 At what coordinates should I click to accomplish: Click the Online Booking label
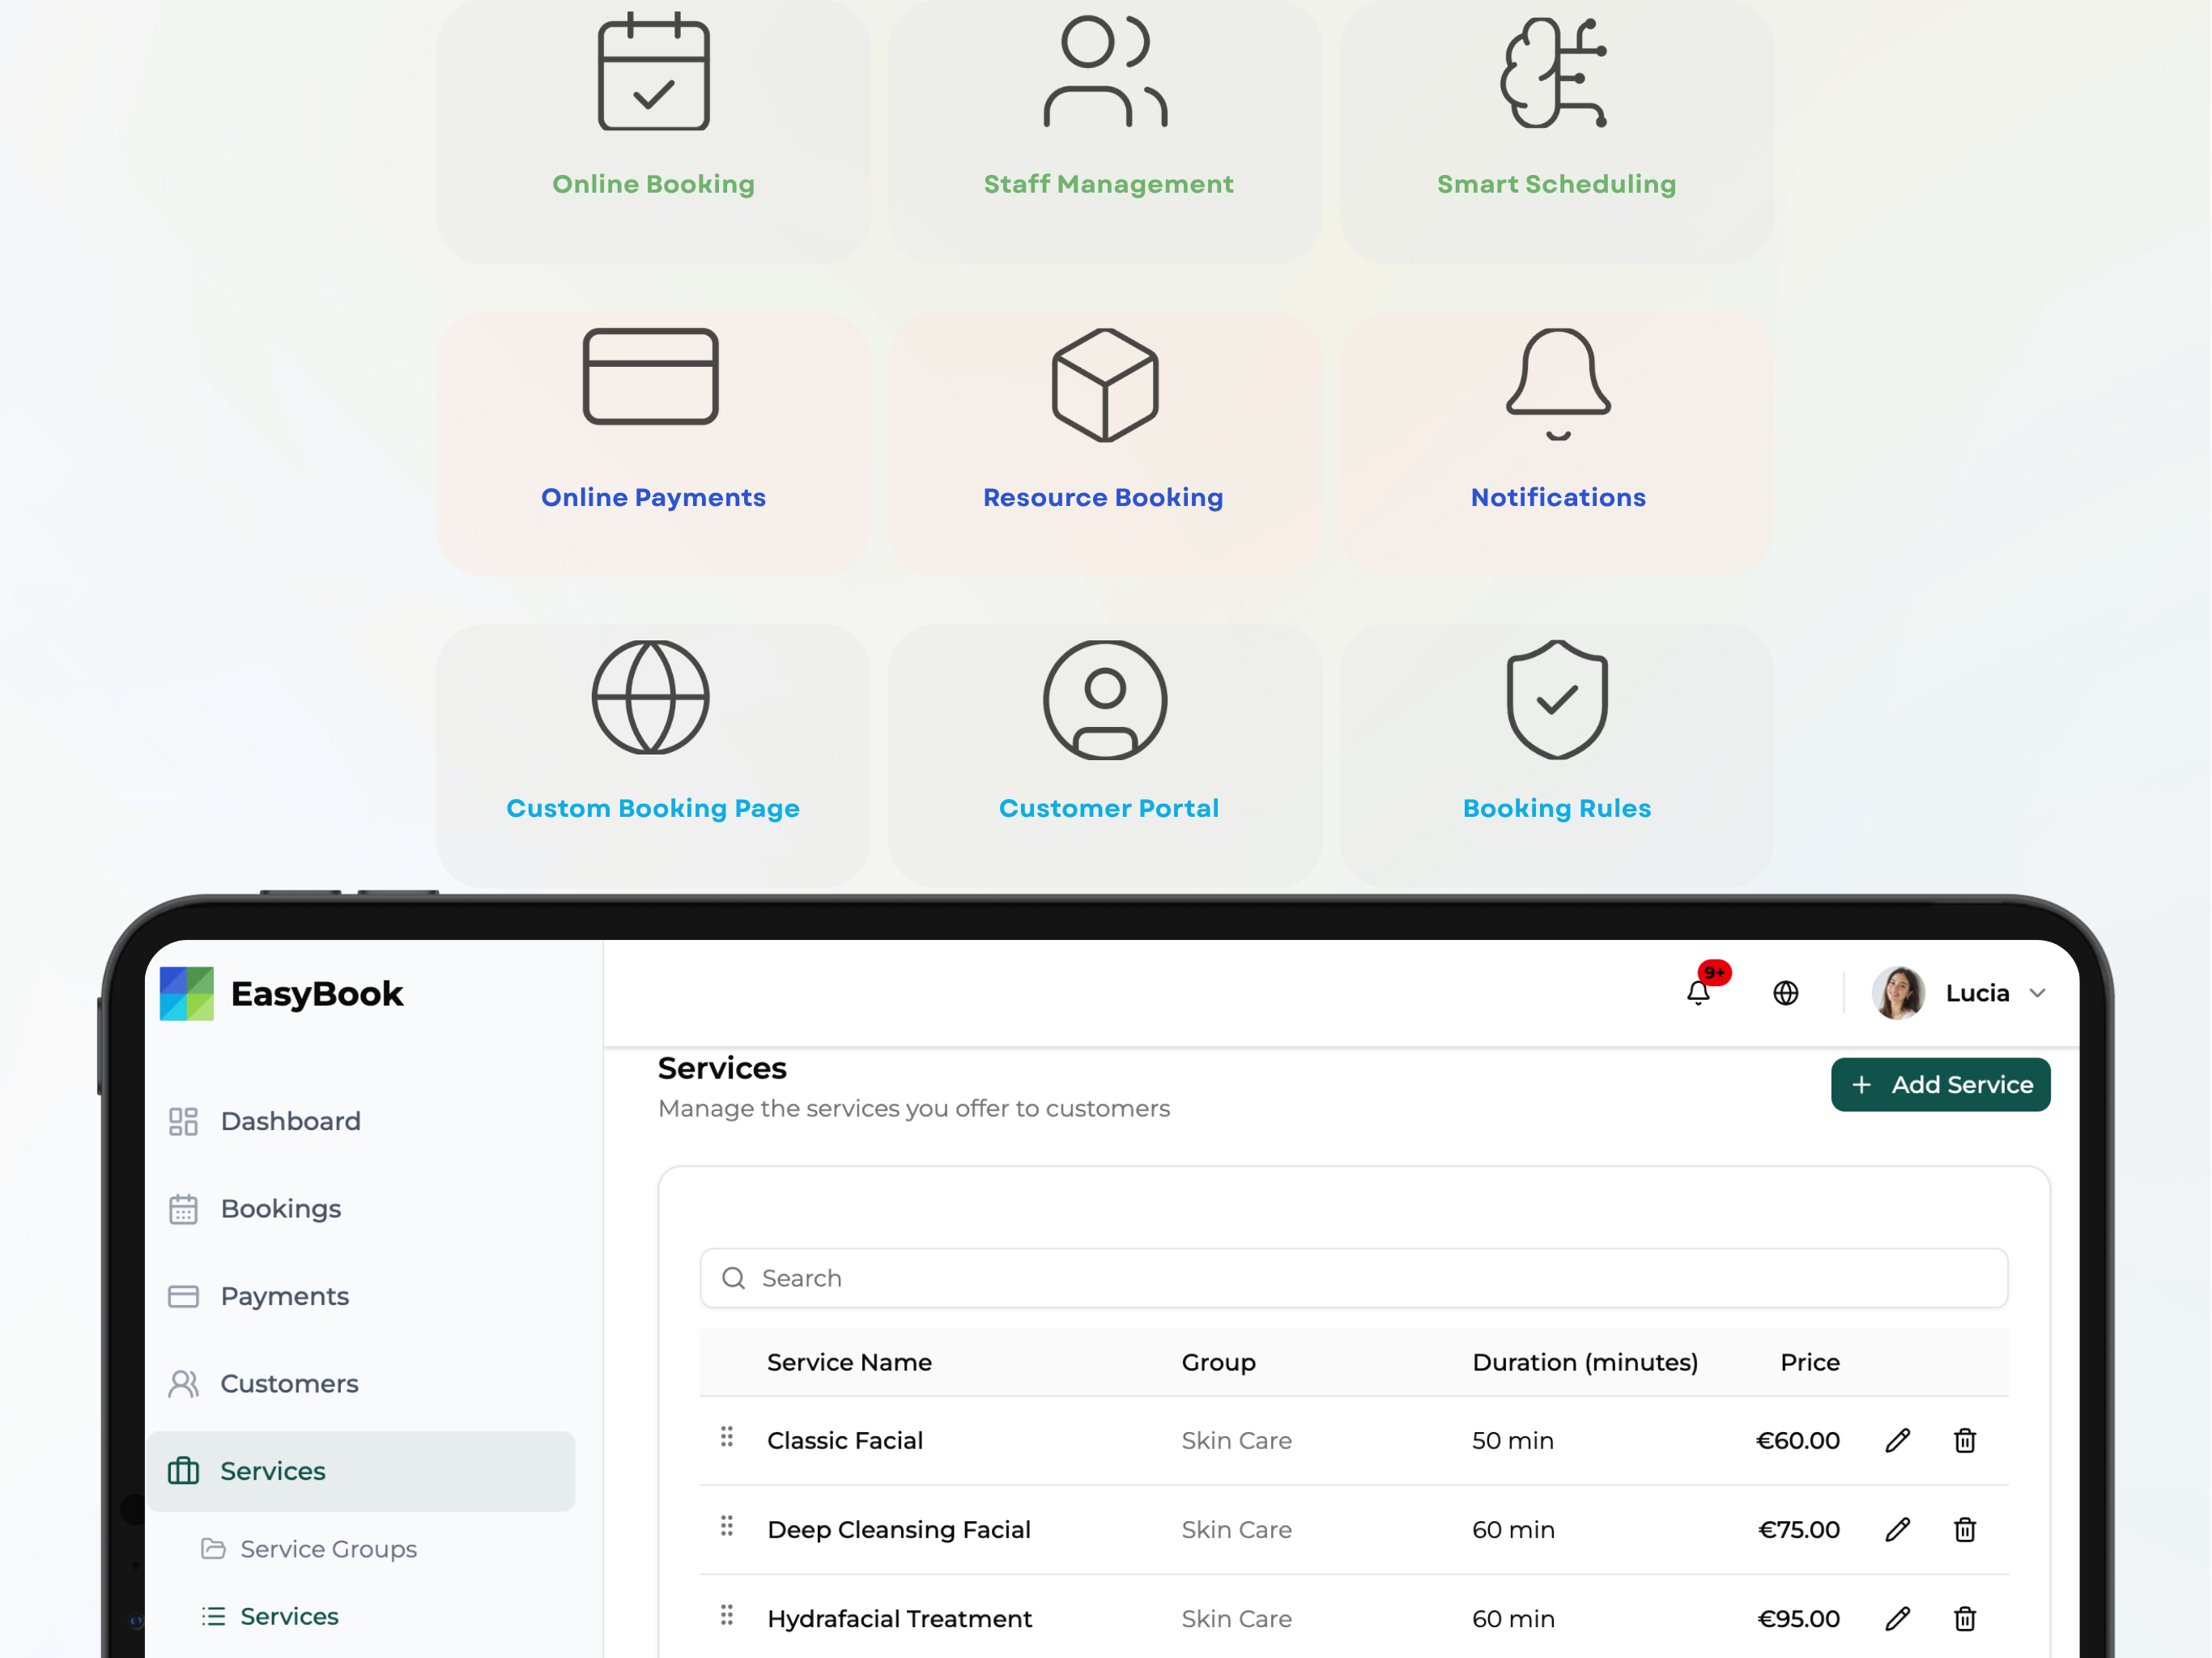(x=653, y=184)
